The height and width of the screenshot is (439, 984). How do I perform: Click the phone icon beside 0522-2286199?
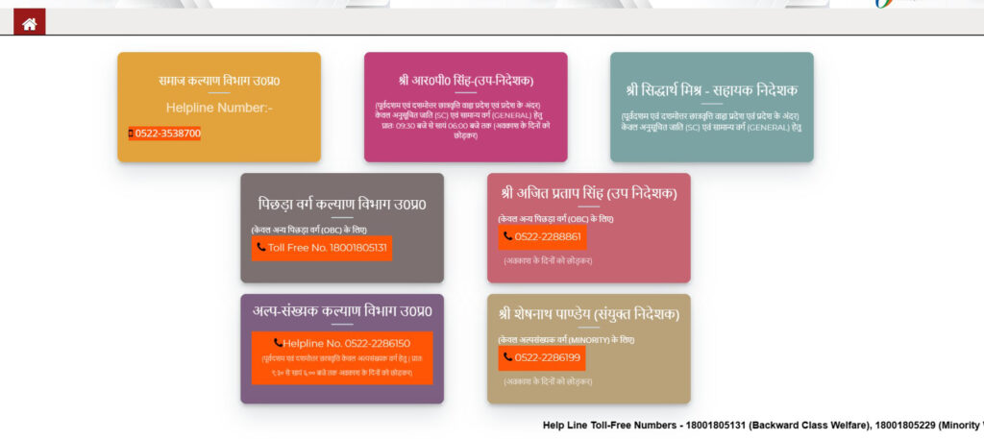tap(507, 357)
